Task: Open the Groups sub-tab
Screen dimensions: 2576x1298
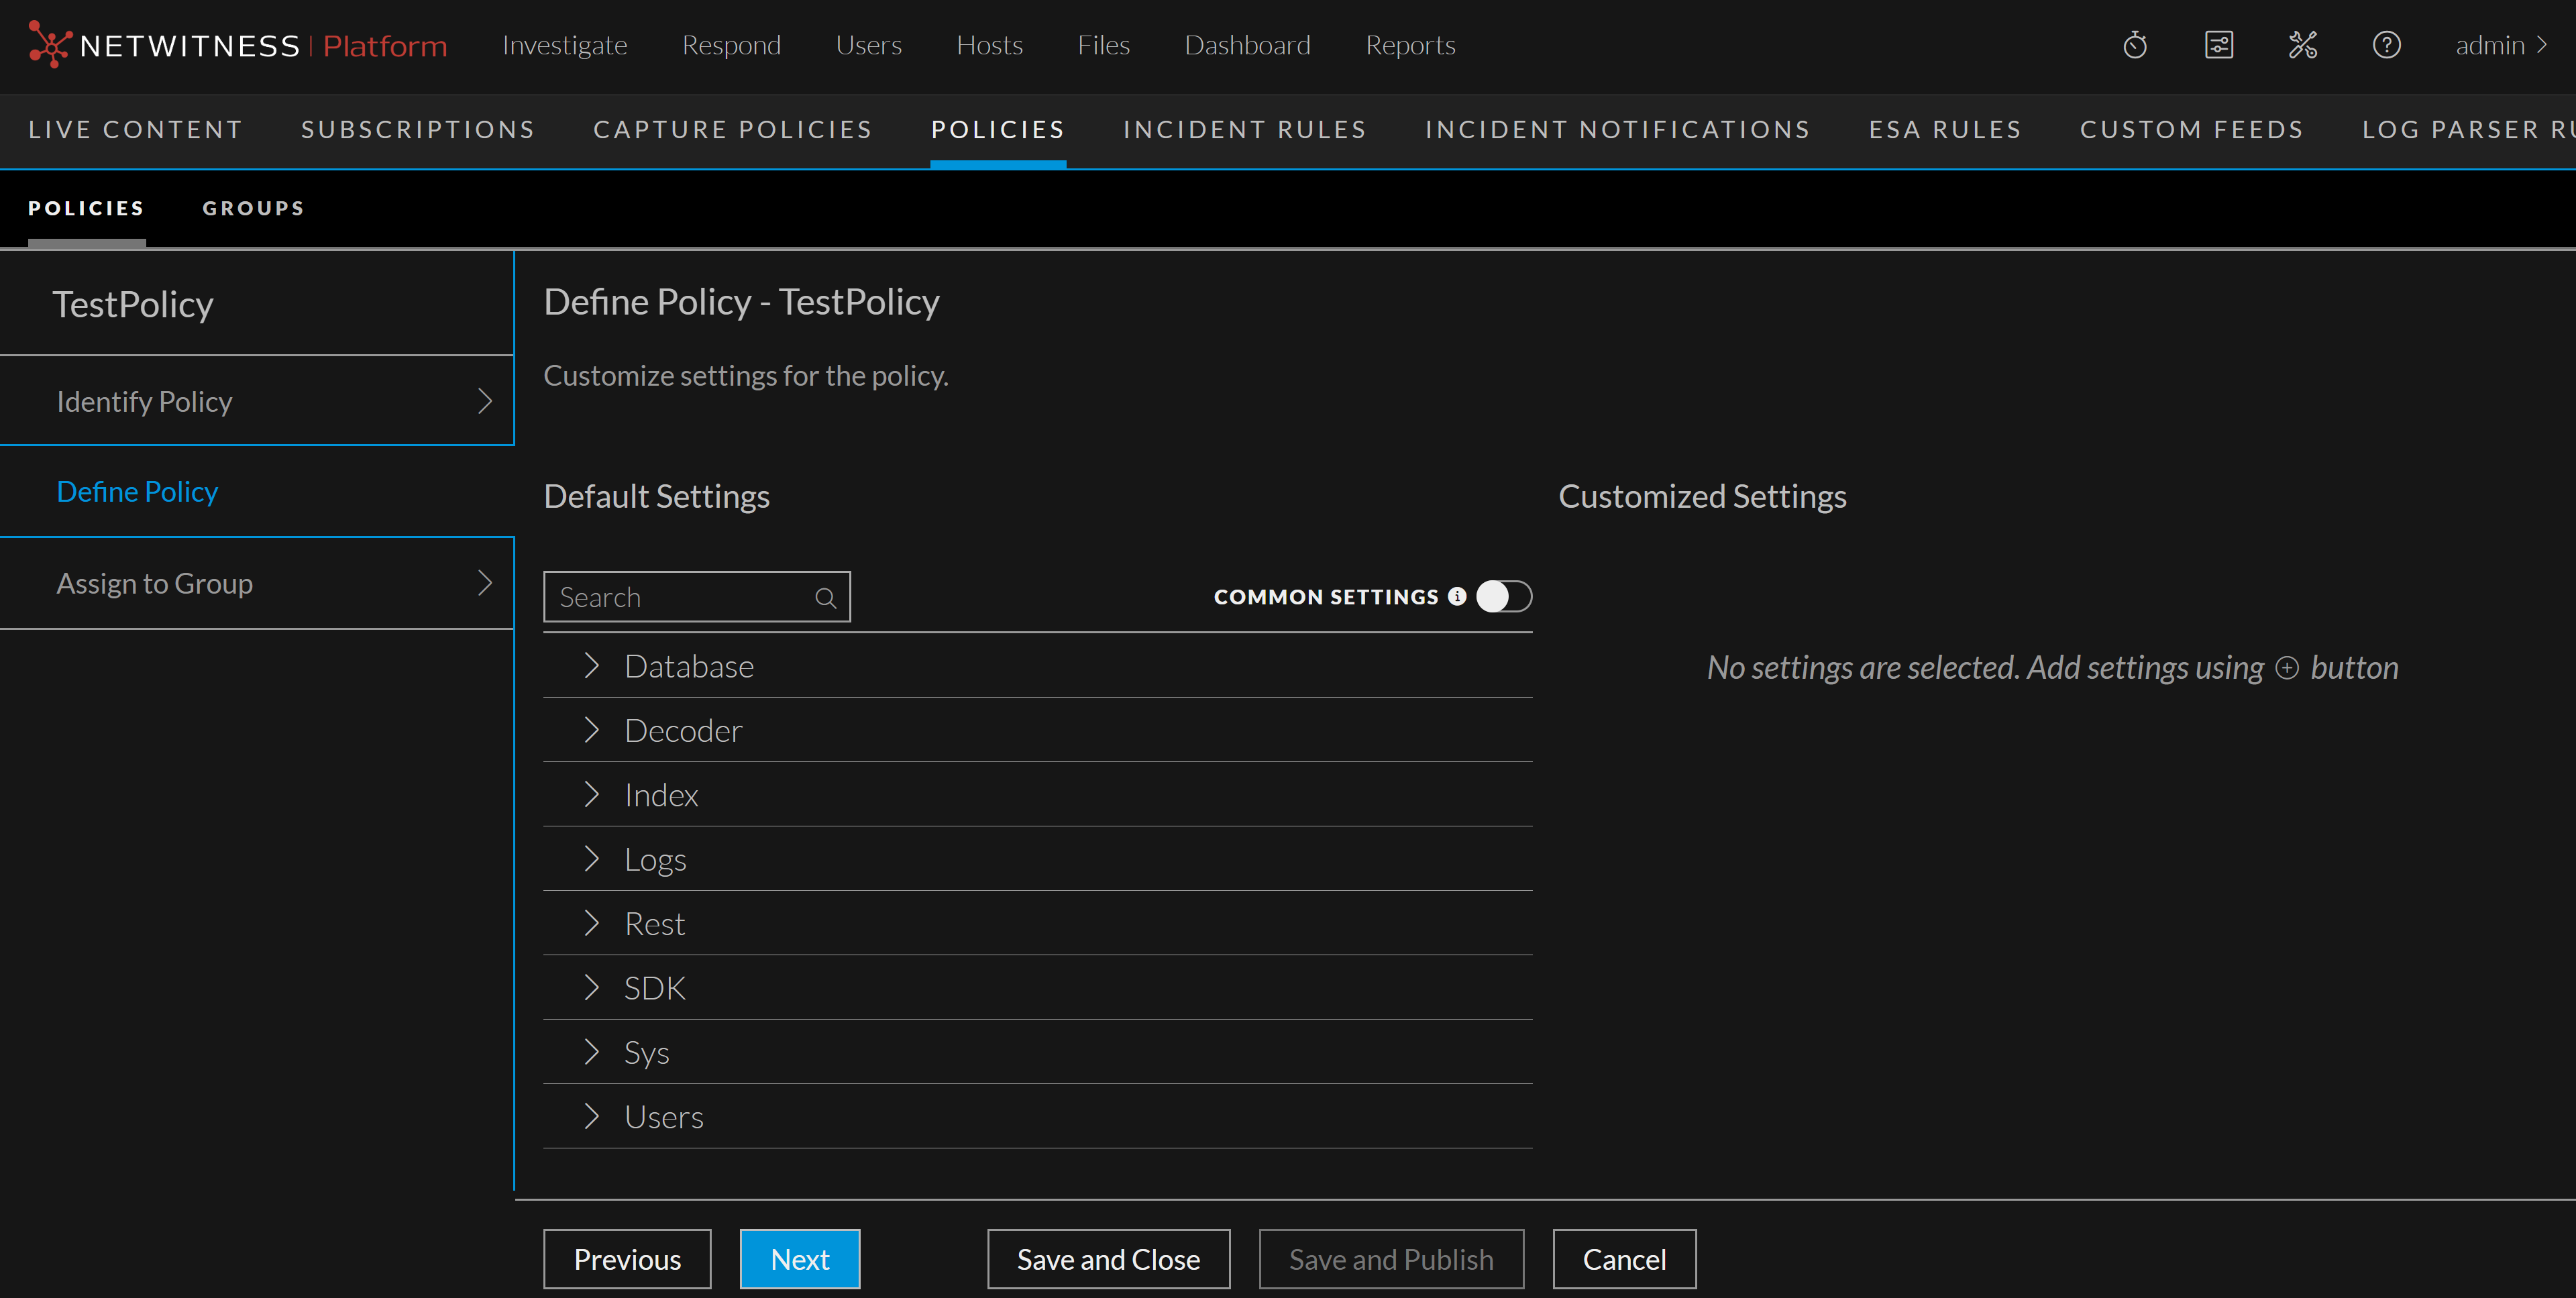Action: (x=253, y=208)
